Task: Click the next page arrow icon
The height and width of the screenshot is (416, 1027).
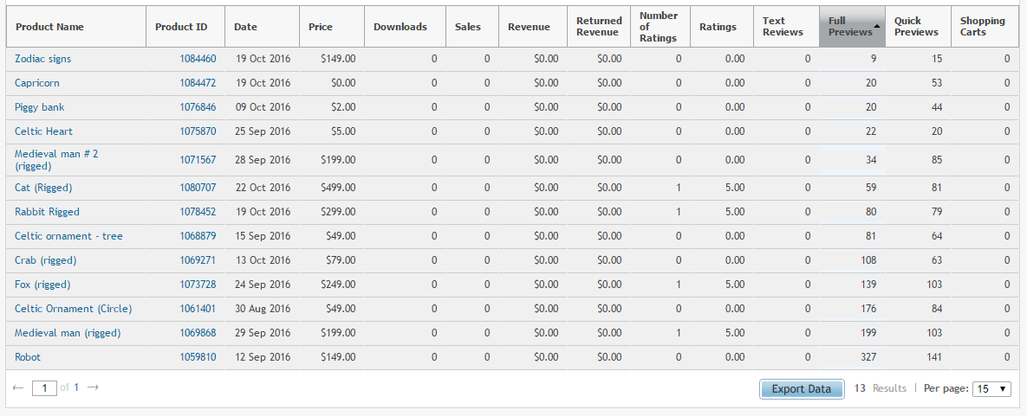Action: point(93,387)
